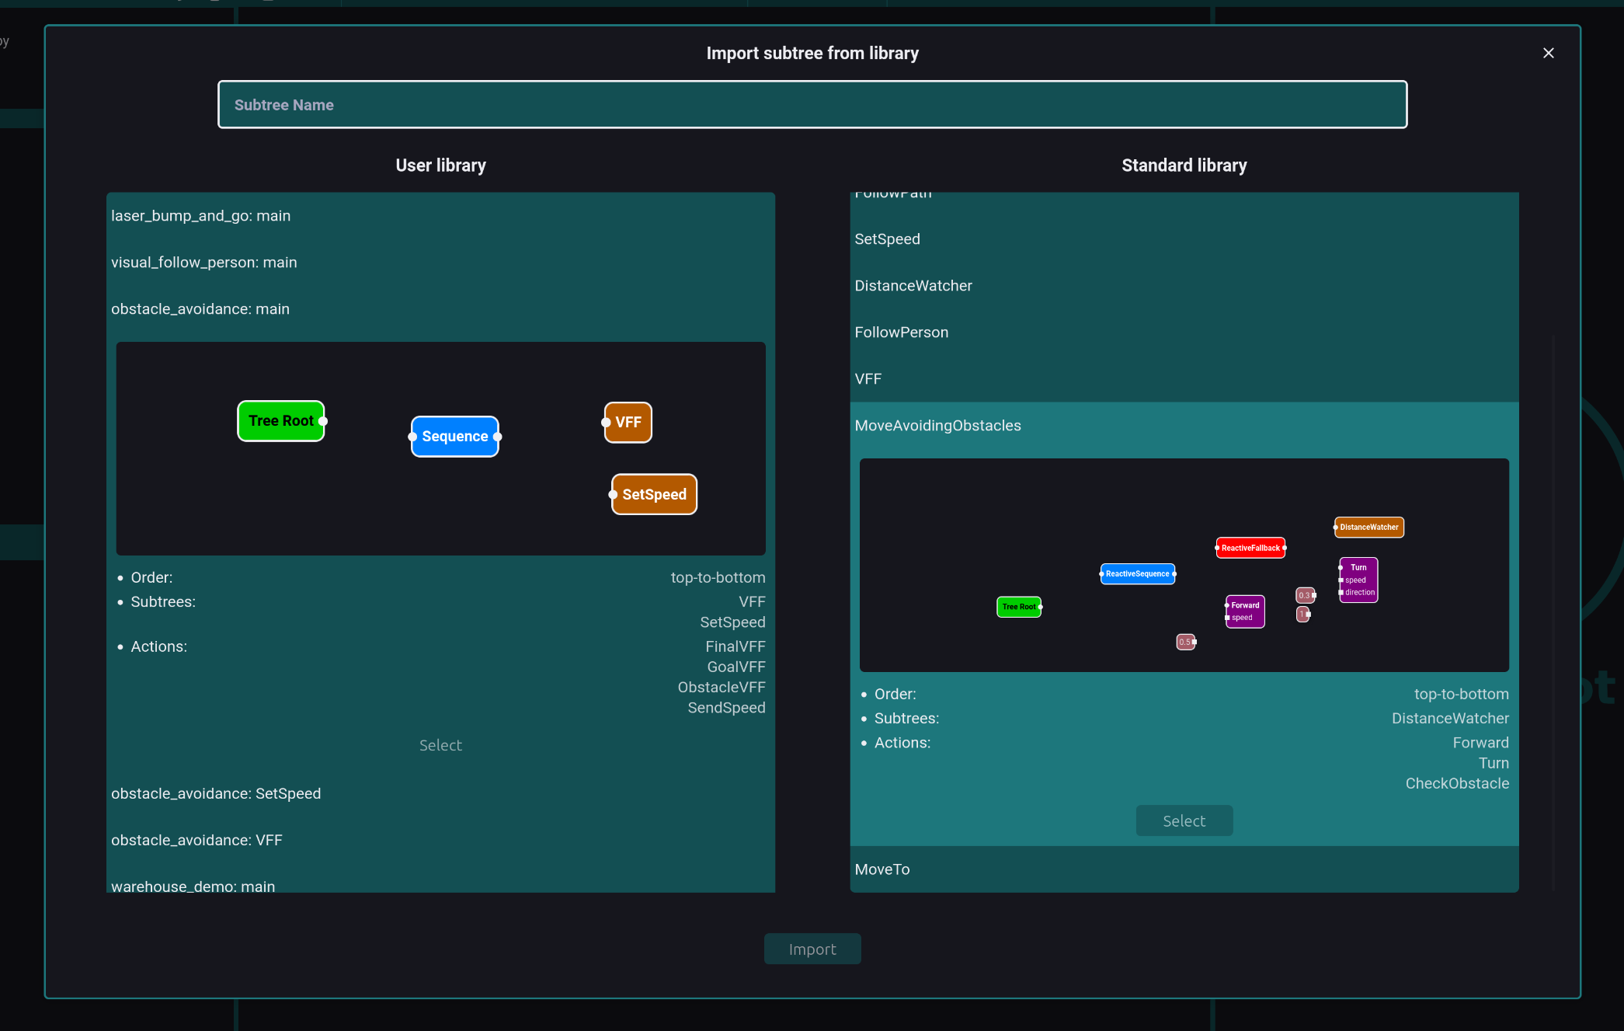
Task: Open FollowPerson in Standard library
Action: 901,333
